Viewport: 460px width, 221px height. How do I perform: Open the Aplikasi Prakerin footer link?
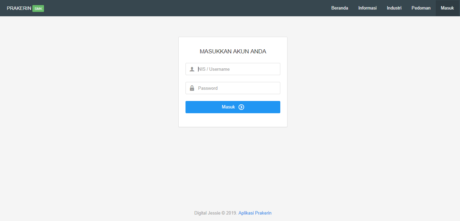[255, 213]
